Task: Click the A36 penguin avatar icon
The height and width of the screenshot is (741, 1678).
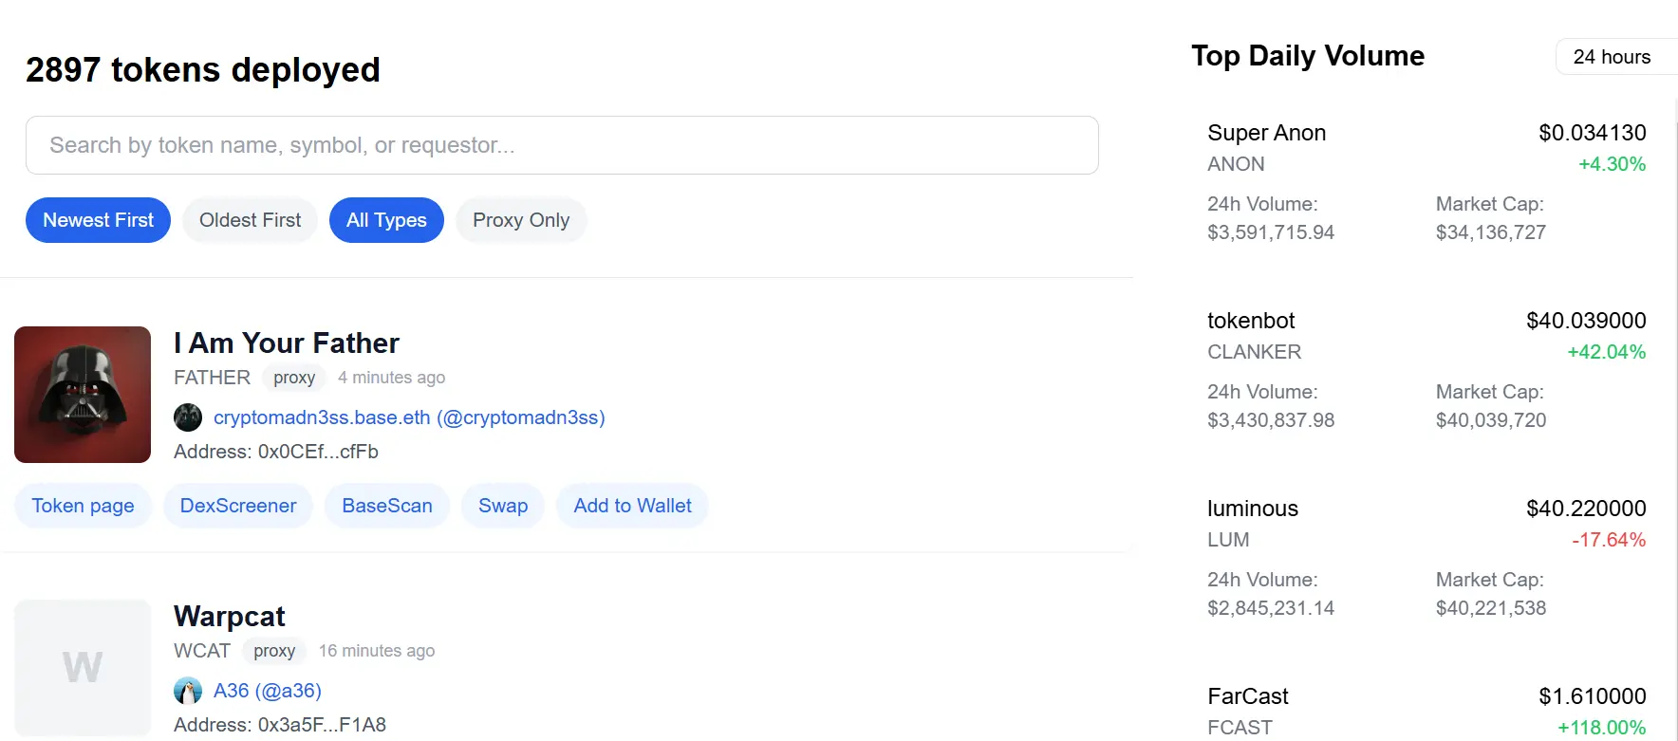Action: [x=188, y=691]
